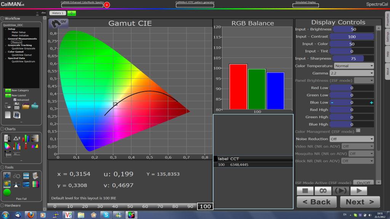
Task: Click the thermometer chart icon in Charts
Action: click(26, 146)
